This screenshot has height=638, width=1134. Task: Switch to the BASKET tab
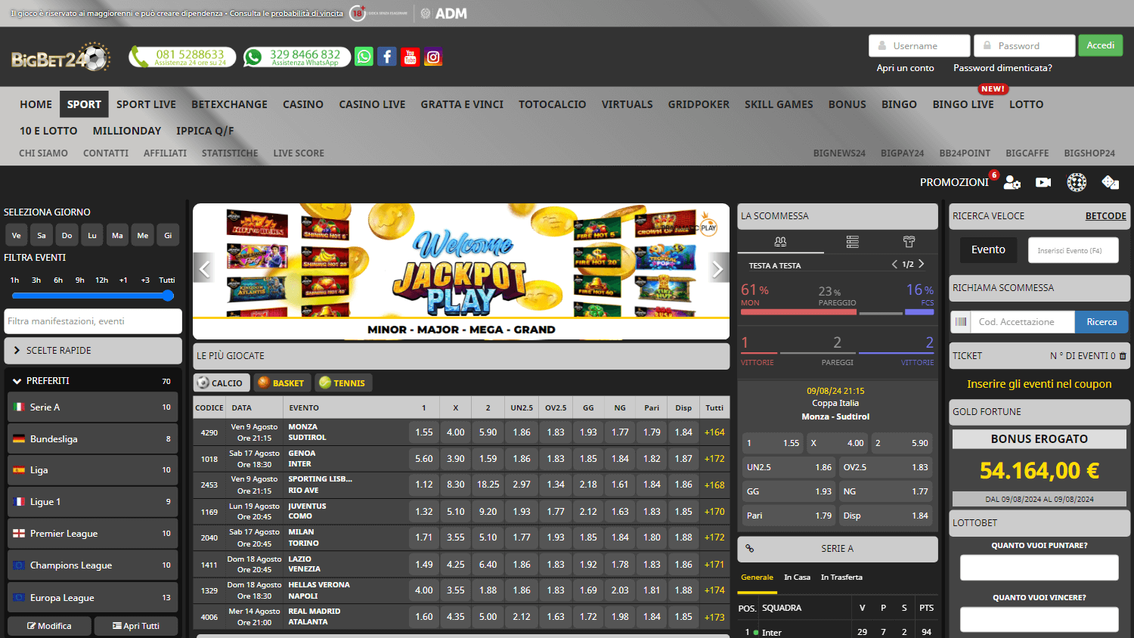pyautogui.click(x=281, y=383)
